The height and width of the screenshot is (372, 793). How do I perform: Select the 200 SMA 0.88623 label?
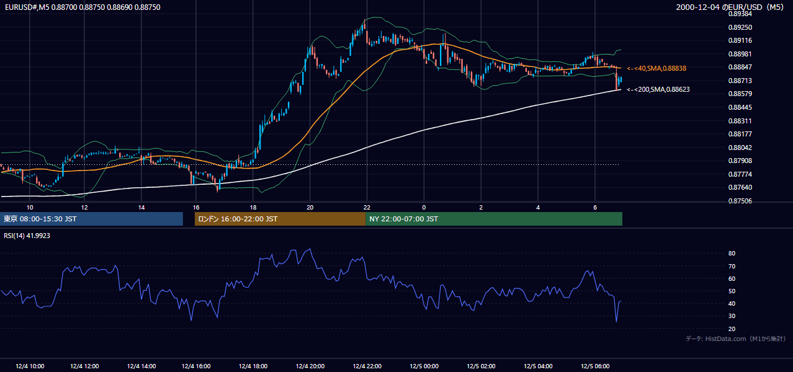point(658,89)
